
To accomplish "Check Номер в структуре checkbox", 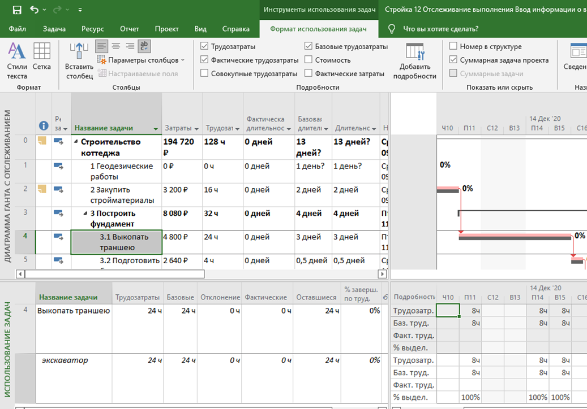I will click(x=453, y=47).
